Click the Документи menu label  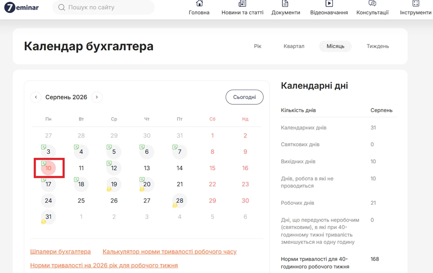(x=286, y=12)
